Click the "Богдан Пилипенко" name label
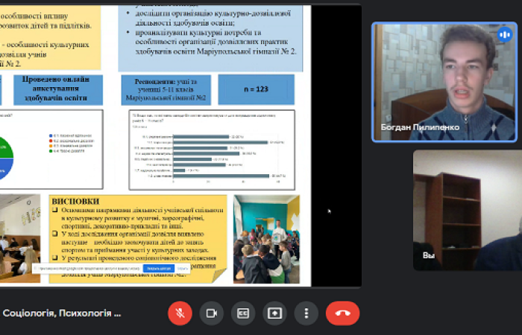The image size is (522, 335). pos(420,127)
